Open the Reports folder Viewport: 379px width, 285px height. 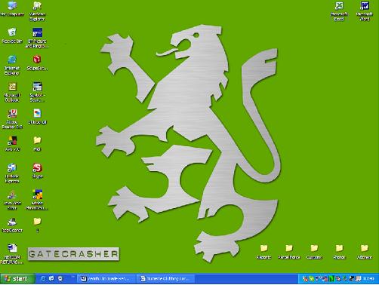(263, 252)
